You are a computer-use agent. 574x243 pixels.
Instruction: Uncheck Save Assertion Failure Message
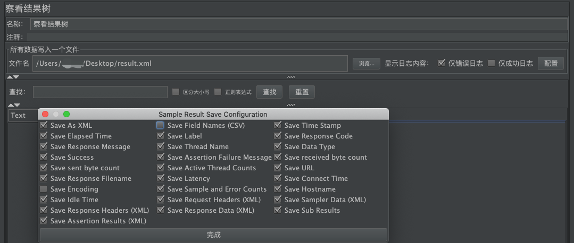160,157
